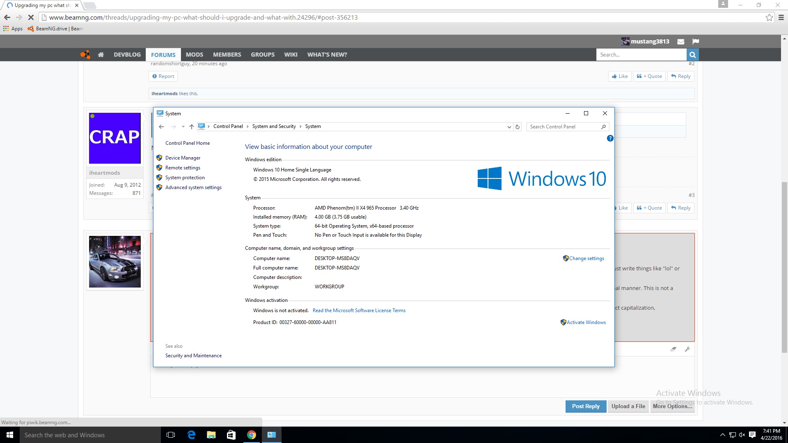Viewport: 788px width, 443px height.
Task: Open Security and Maintenance link
Action: (x=193, y=356)
